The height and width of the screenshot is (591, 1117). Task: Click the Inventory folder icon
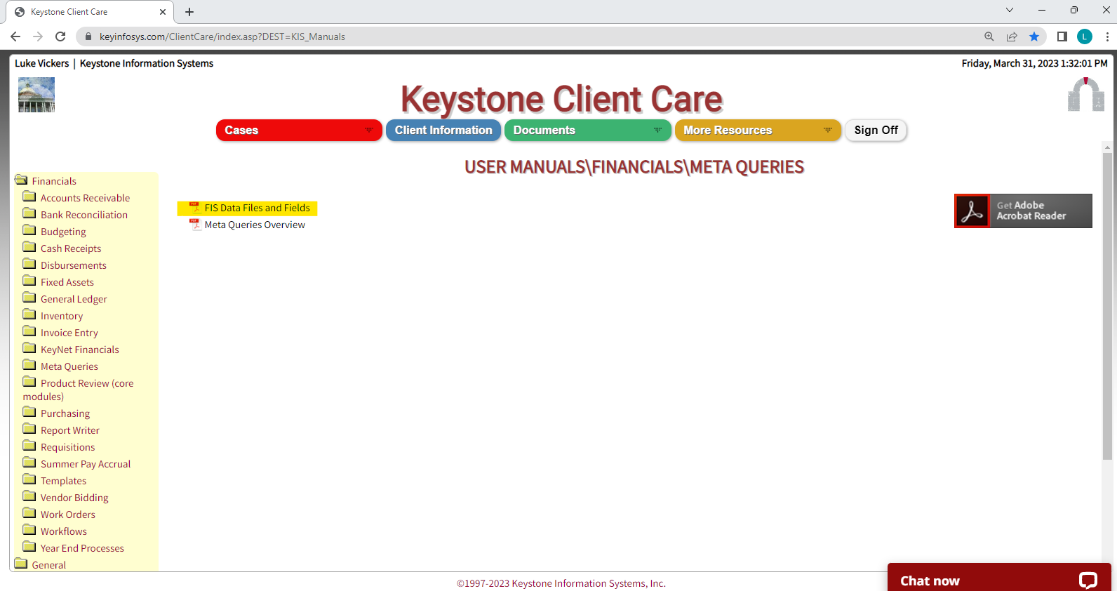(x=29, y=315)
